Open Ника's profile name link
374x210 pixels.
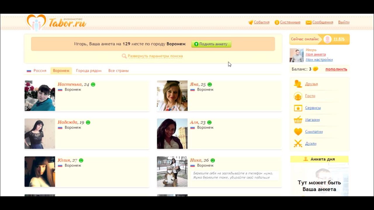195,160
